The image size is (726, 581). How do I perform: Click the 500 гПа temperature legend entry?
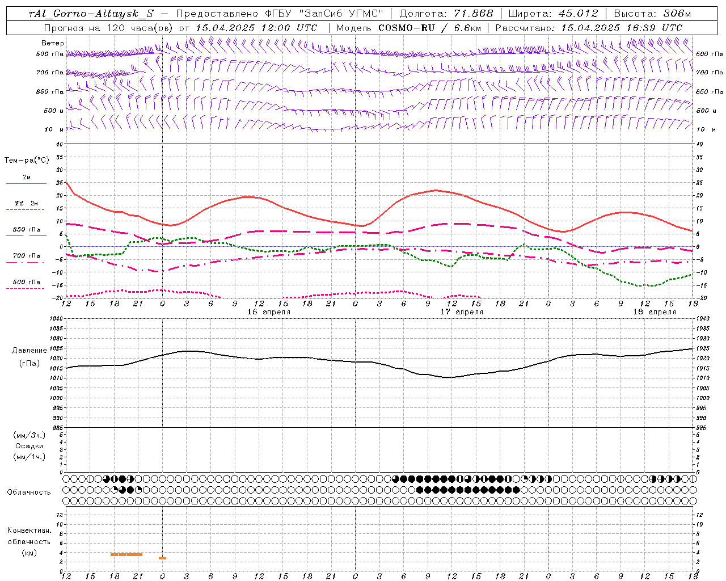[x=26, y=282]
